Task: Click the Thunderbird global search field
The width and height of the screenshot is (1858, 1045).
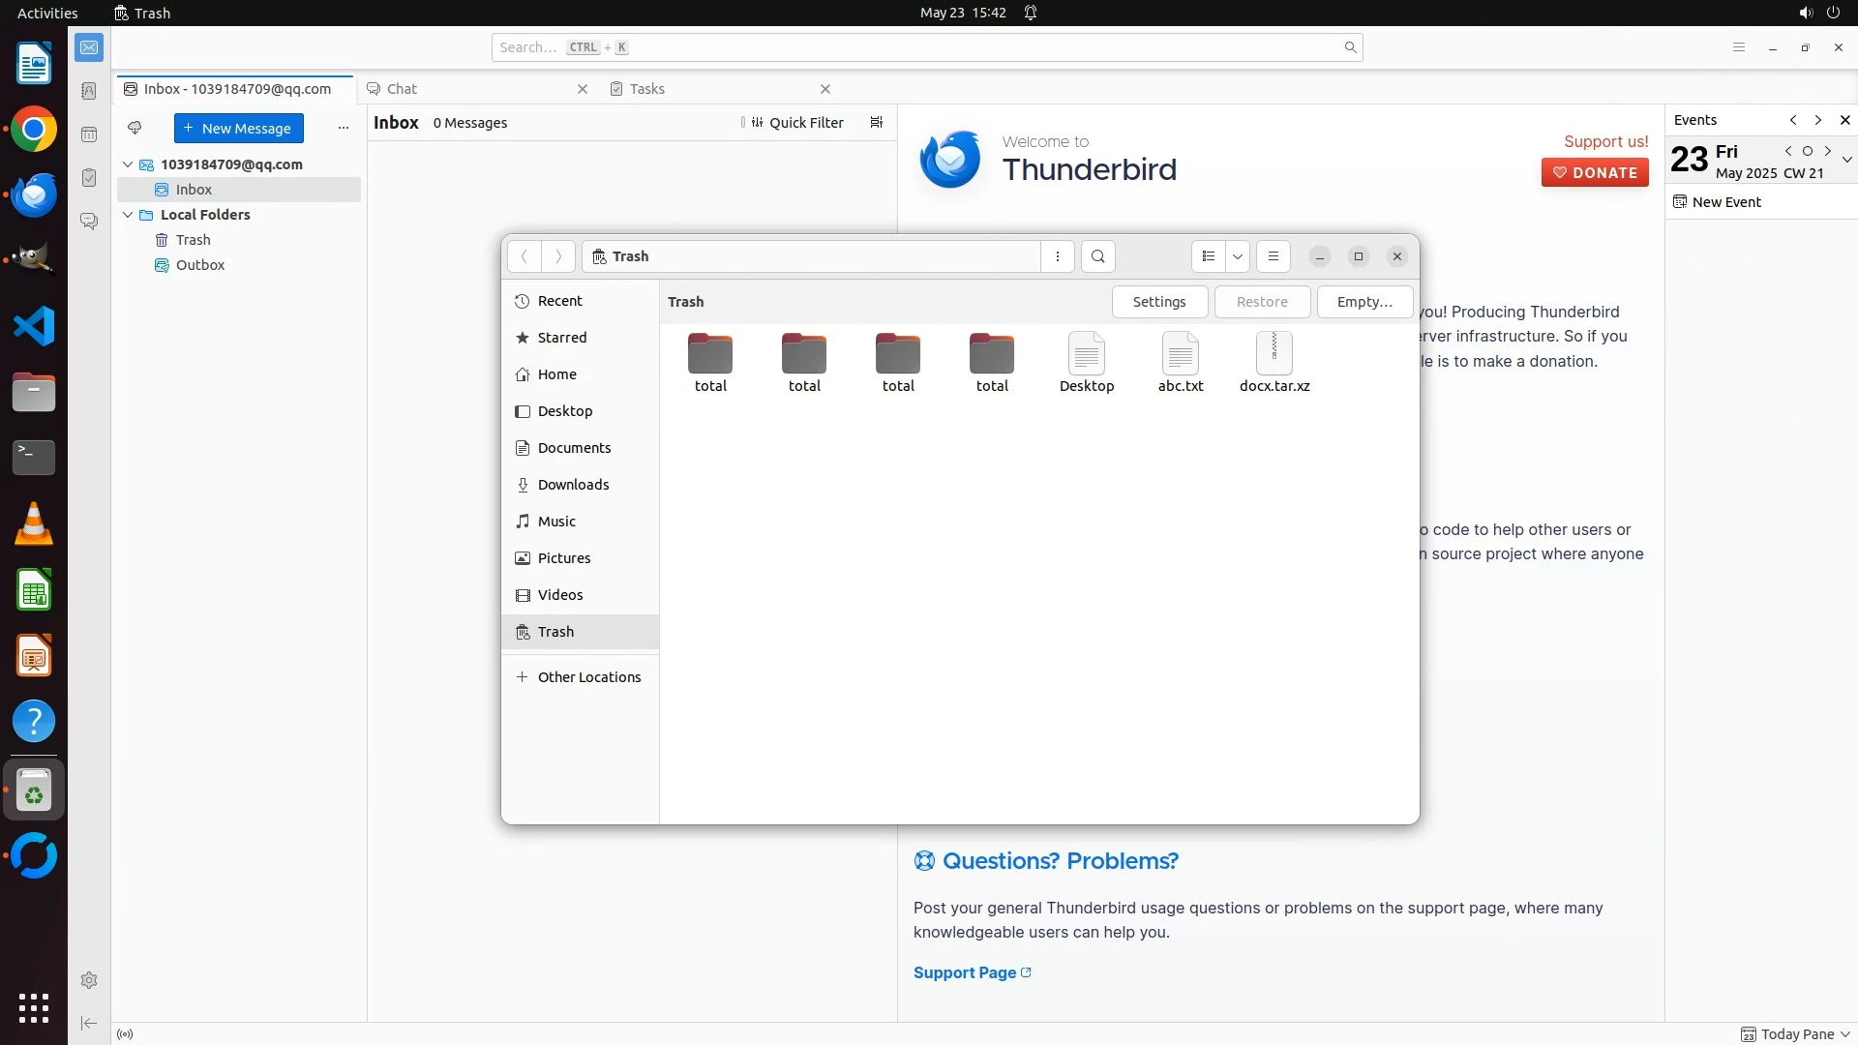Action: (x=919, y=47)
